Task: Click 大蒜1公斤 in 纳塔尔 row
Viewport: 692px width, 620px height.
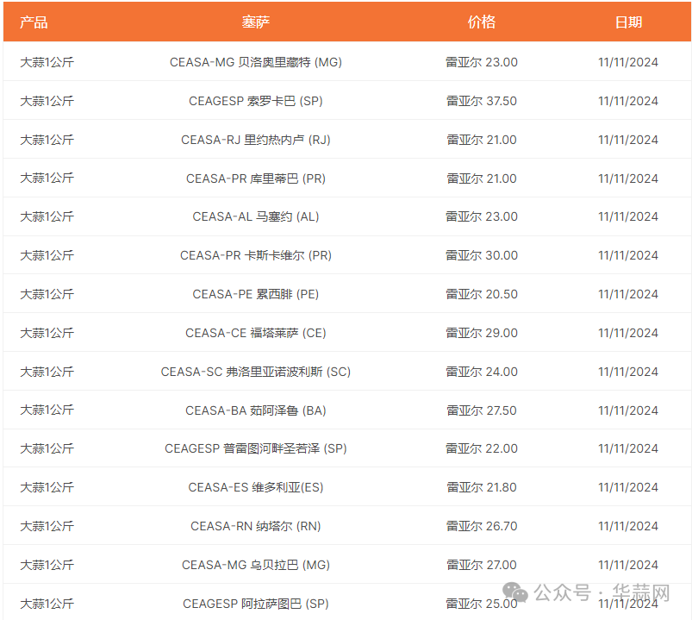Action: [47, 527]
